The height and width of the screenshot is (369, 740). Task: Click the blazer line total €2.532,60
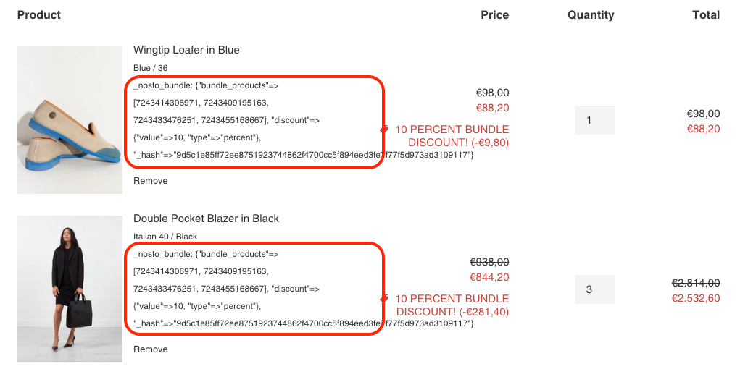click(696, 298)
